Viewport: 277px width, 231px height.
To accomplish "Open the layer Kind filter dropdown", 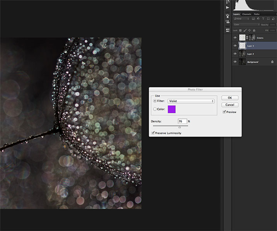I will point(241,18).
